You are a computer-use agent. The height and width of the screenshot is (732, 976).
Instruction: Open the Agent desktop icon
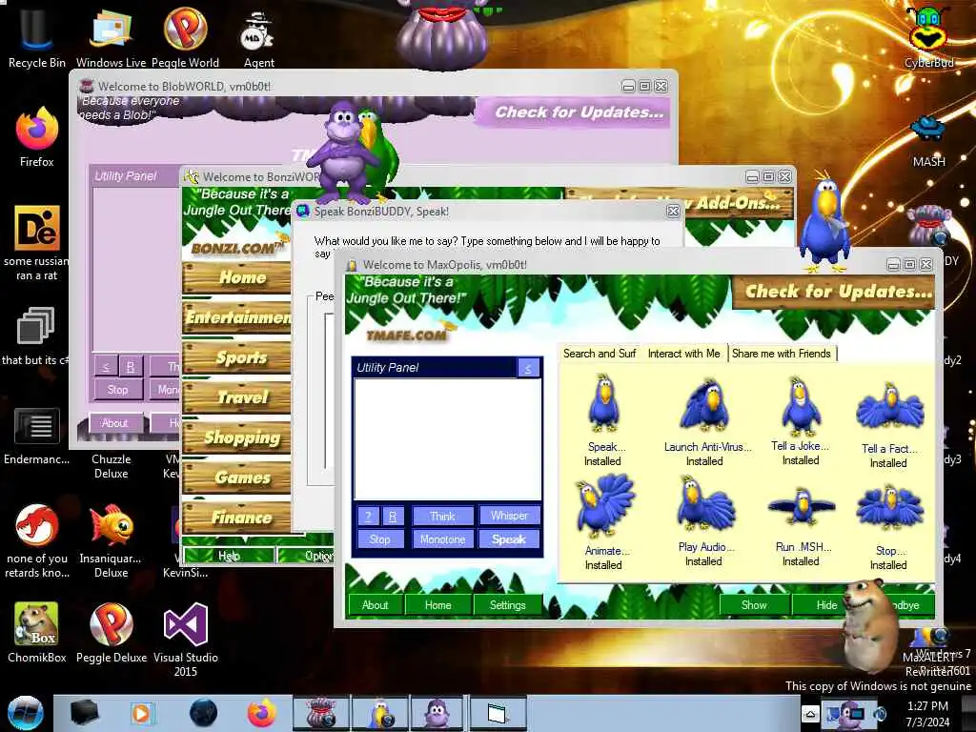pyautogui.click(x=258, y=38)
